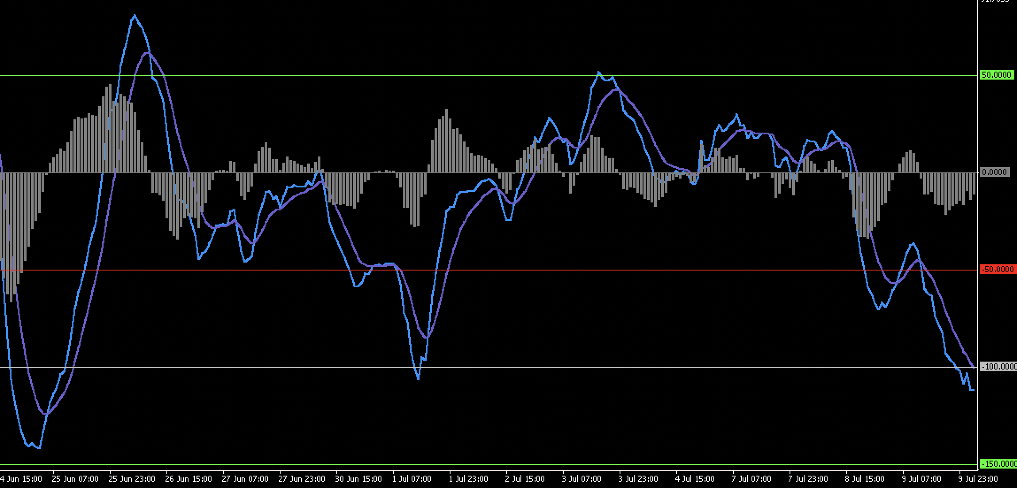Screen dimensions: 1017x488
Task: Select the green -150.0000 level label
Action: (x=999, y=464)
